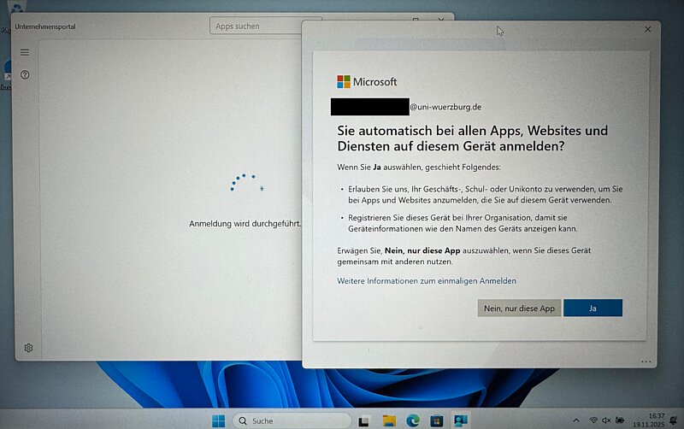Click the Ja button
The image size is (684, 429).
point(593,309)
